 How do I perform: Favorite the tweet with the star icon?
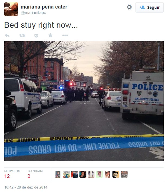pyautogui.click(x=50, y=35)
